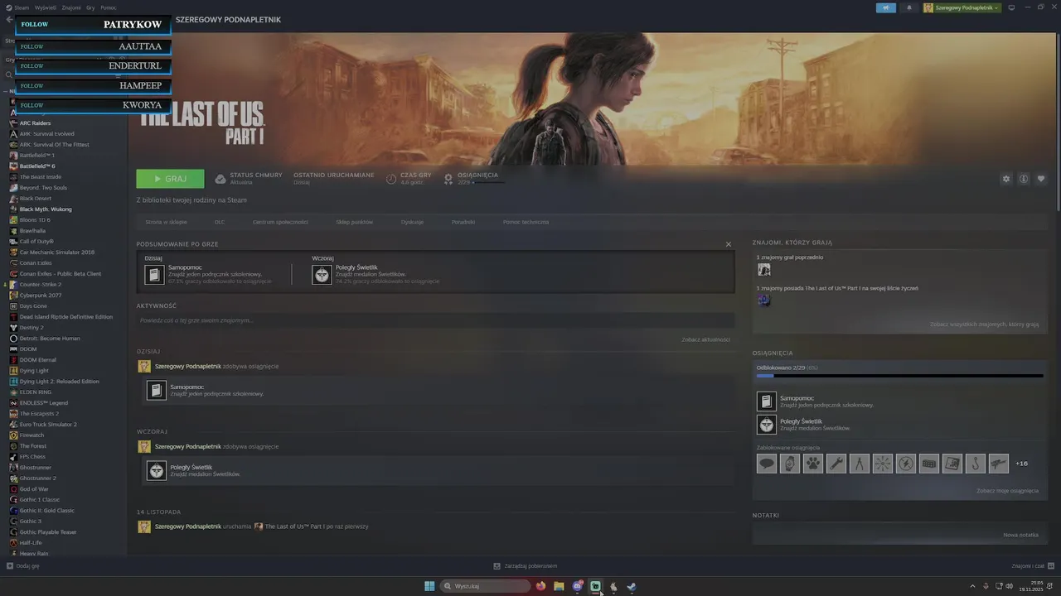Click Poległy Świetlik icon in Osiągnięcia panel

(767, 425)
